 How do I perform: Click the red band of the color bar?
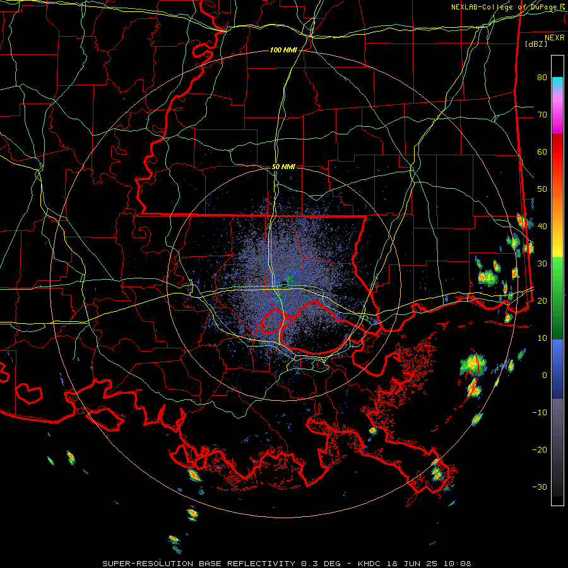pos(557,151)
